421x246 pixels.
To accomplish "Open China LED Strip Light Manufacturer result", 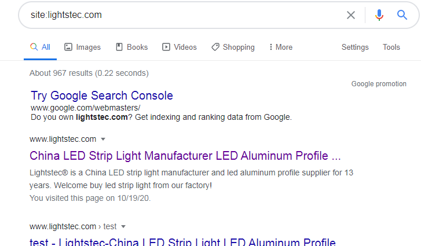I will tap(185, 156).
